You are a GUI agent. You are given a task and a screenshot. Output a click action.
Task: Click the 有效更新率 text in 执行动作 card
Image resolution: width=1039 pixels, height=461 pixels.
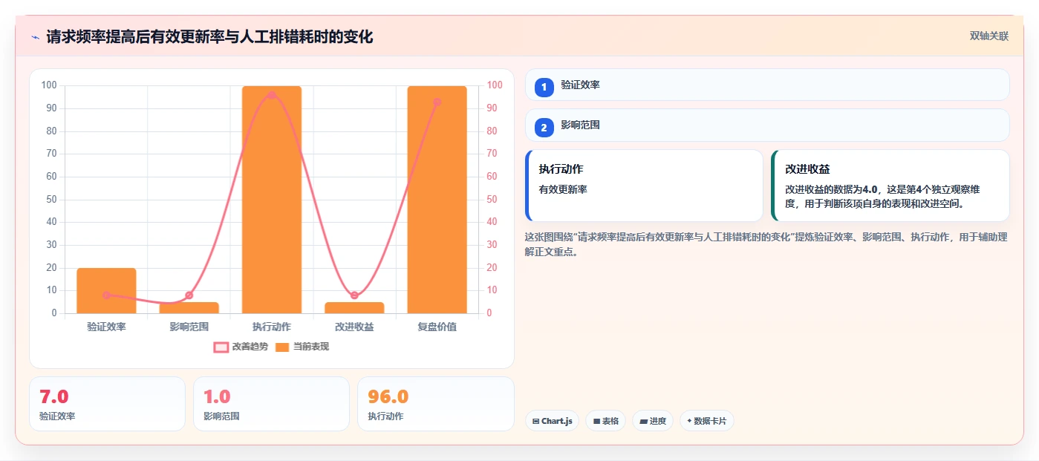coord(563,189)
